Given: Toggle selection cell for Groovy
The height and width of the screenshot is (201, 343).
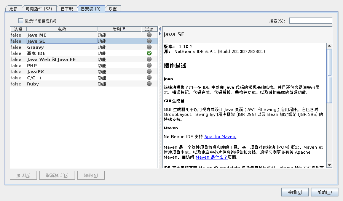Looking at the screenshot, I should coord(18,47).
